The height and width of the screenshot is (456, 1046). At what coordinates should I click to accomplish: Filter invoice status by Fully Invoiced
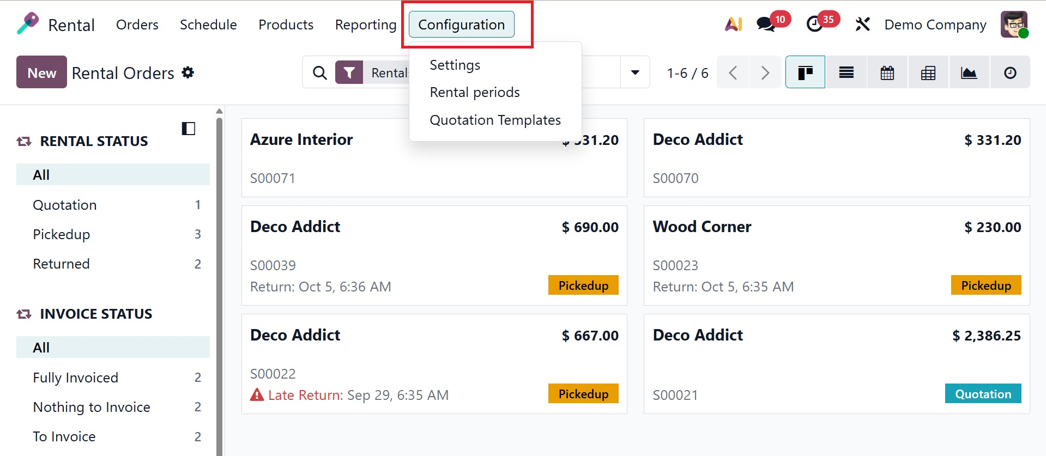point(76,378)
